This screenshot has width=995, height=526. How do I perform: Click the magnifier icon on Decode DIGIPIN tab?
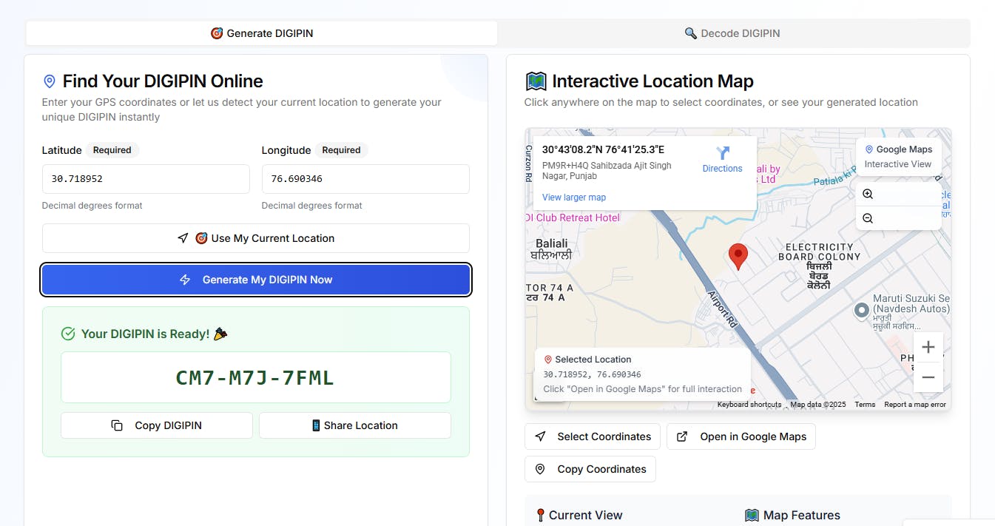pos(691,33)
